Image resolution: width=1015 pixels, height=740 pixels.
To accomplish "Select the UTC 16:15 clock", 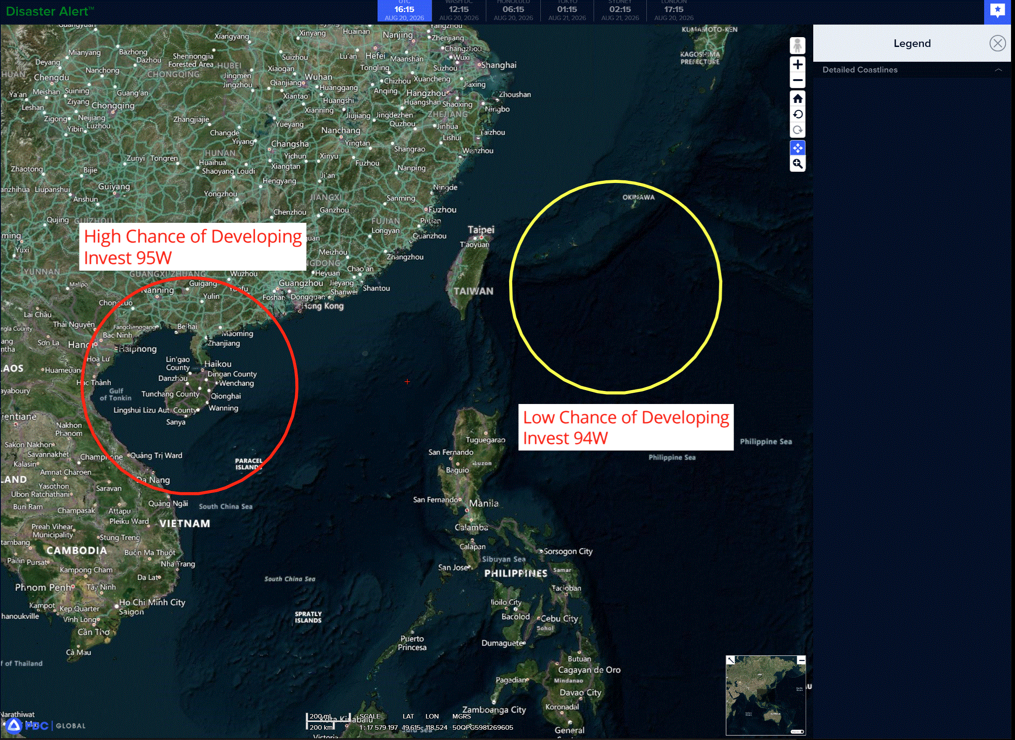I will 404,11.
